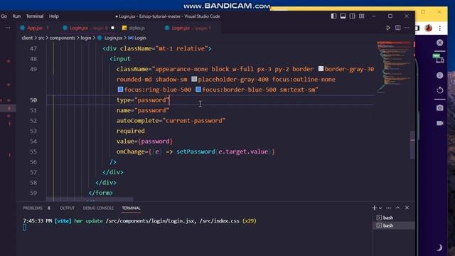Open the info icon in browser side panel

439,75
